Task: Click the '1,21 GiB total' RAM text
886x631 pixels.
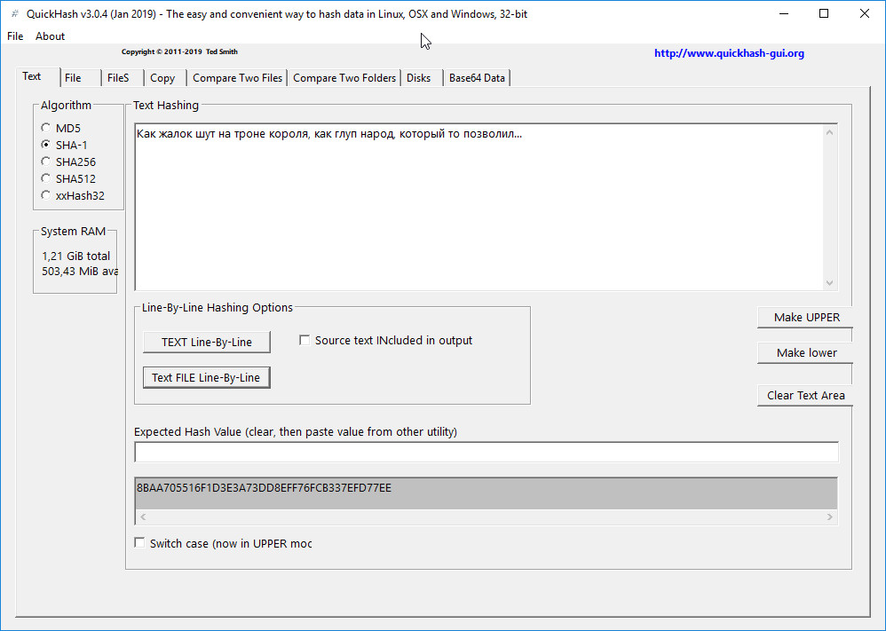Action: click(x=75, y=256)
